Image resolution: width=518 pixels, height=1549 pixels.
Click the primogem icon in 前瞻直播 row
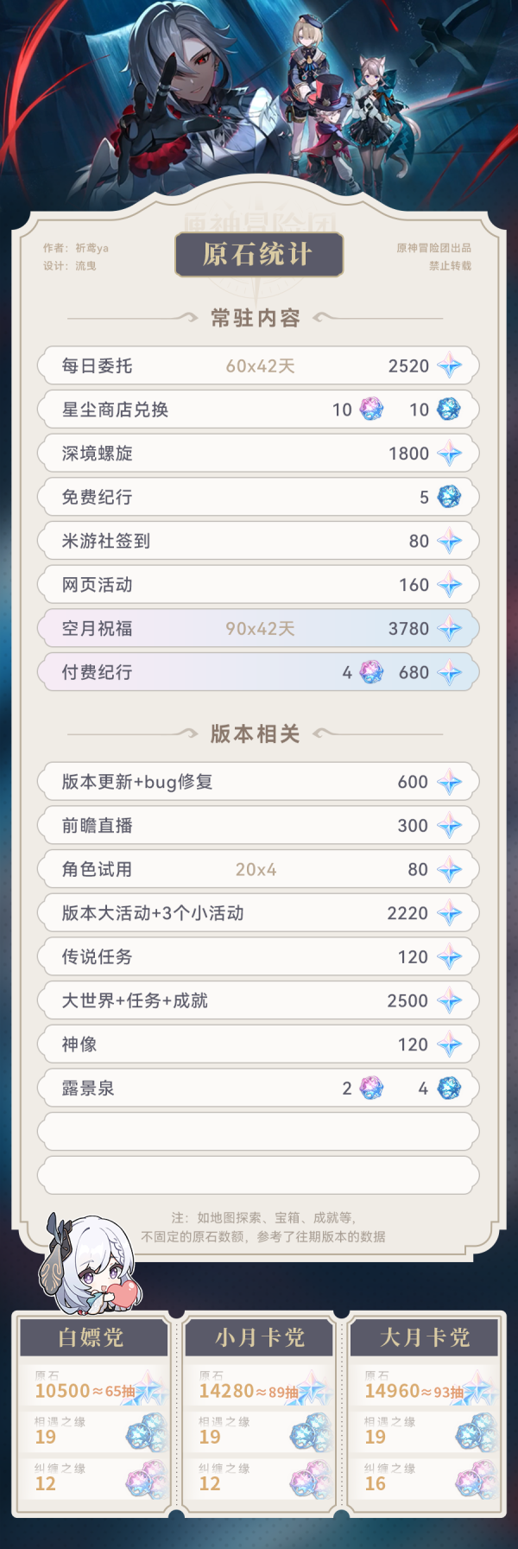(x=449, y=826)
